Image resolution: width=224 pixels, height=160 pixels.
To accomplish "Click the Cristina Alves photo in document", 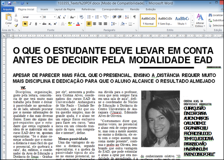I will click(161, 119).
